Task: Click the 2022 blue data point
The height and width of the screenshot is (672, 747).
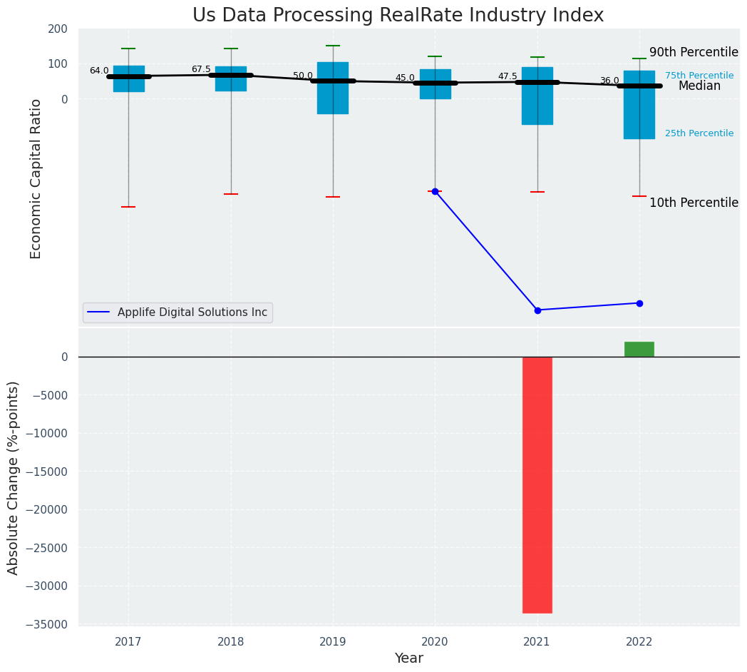Action: (639, 303)
